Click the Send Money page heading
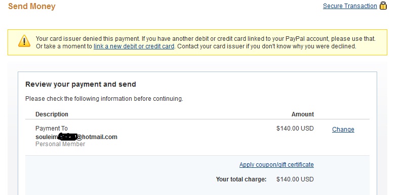 tap(32, 6)
